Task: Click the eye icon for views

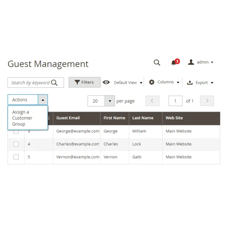Action: pyautogui.click(x=106, y=82)
